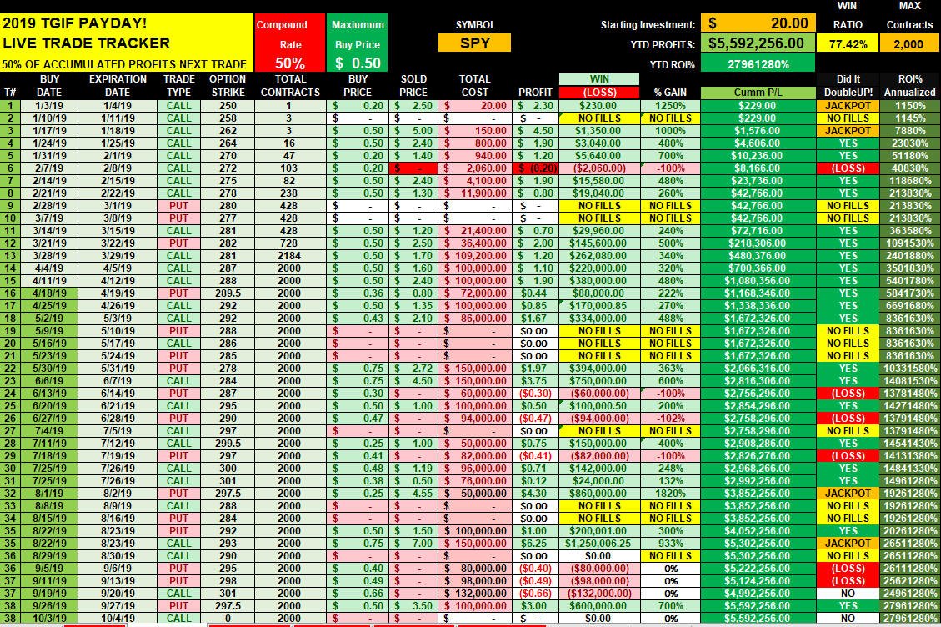The image size is (941, 627).
Task: Select the sold price 7.00 cell
Action: coord(413,544)
